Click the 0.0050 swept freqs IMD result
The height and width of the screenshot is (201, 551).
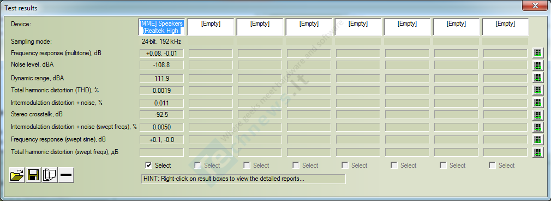point(161,127)
